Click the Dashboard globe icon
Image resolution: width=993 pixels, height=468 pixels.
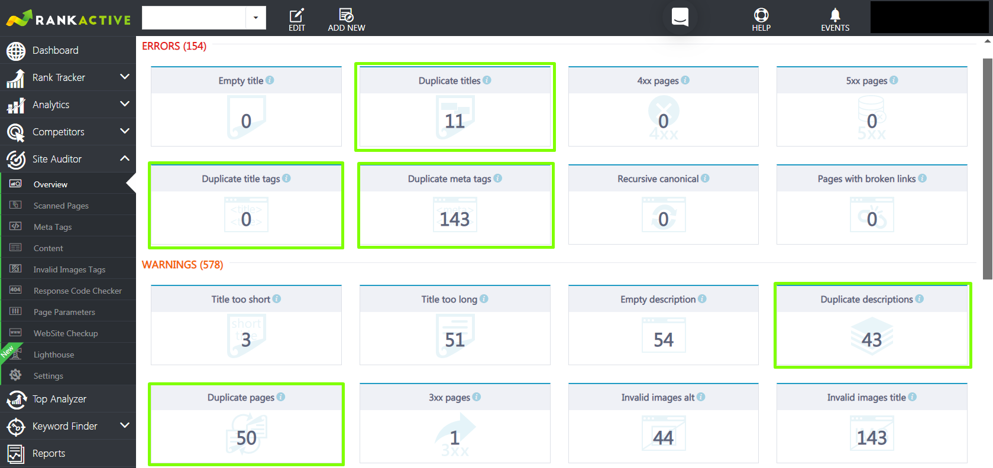pos(16,51)
